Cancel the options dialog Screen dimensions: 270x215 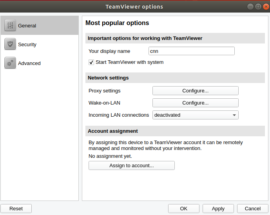(x=253, y=208)
